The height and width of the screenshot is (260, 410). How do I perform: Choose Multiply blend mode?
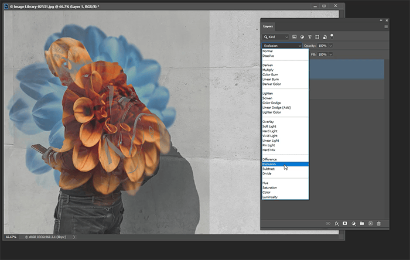click(x=268, y=70)
